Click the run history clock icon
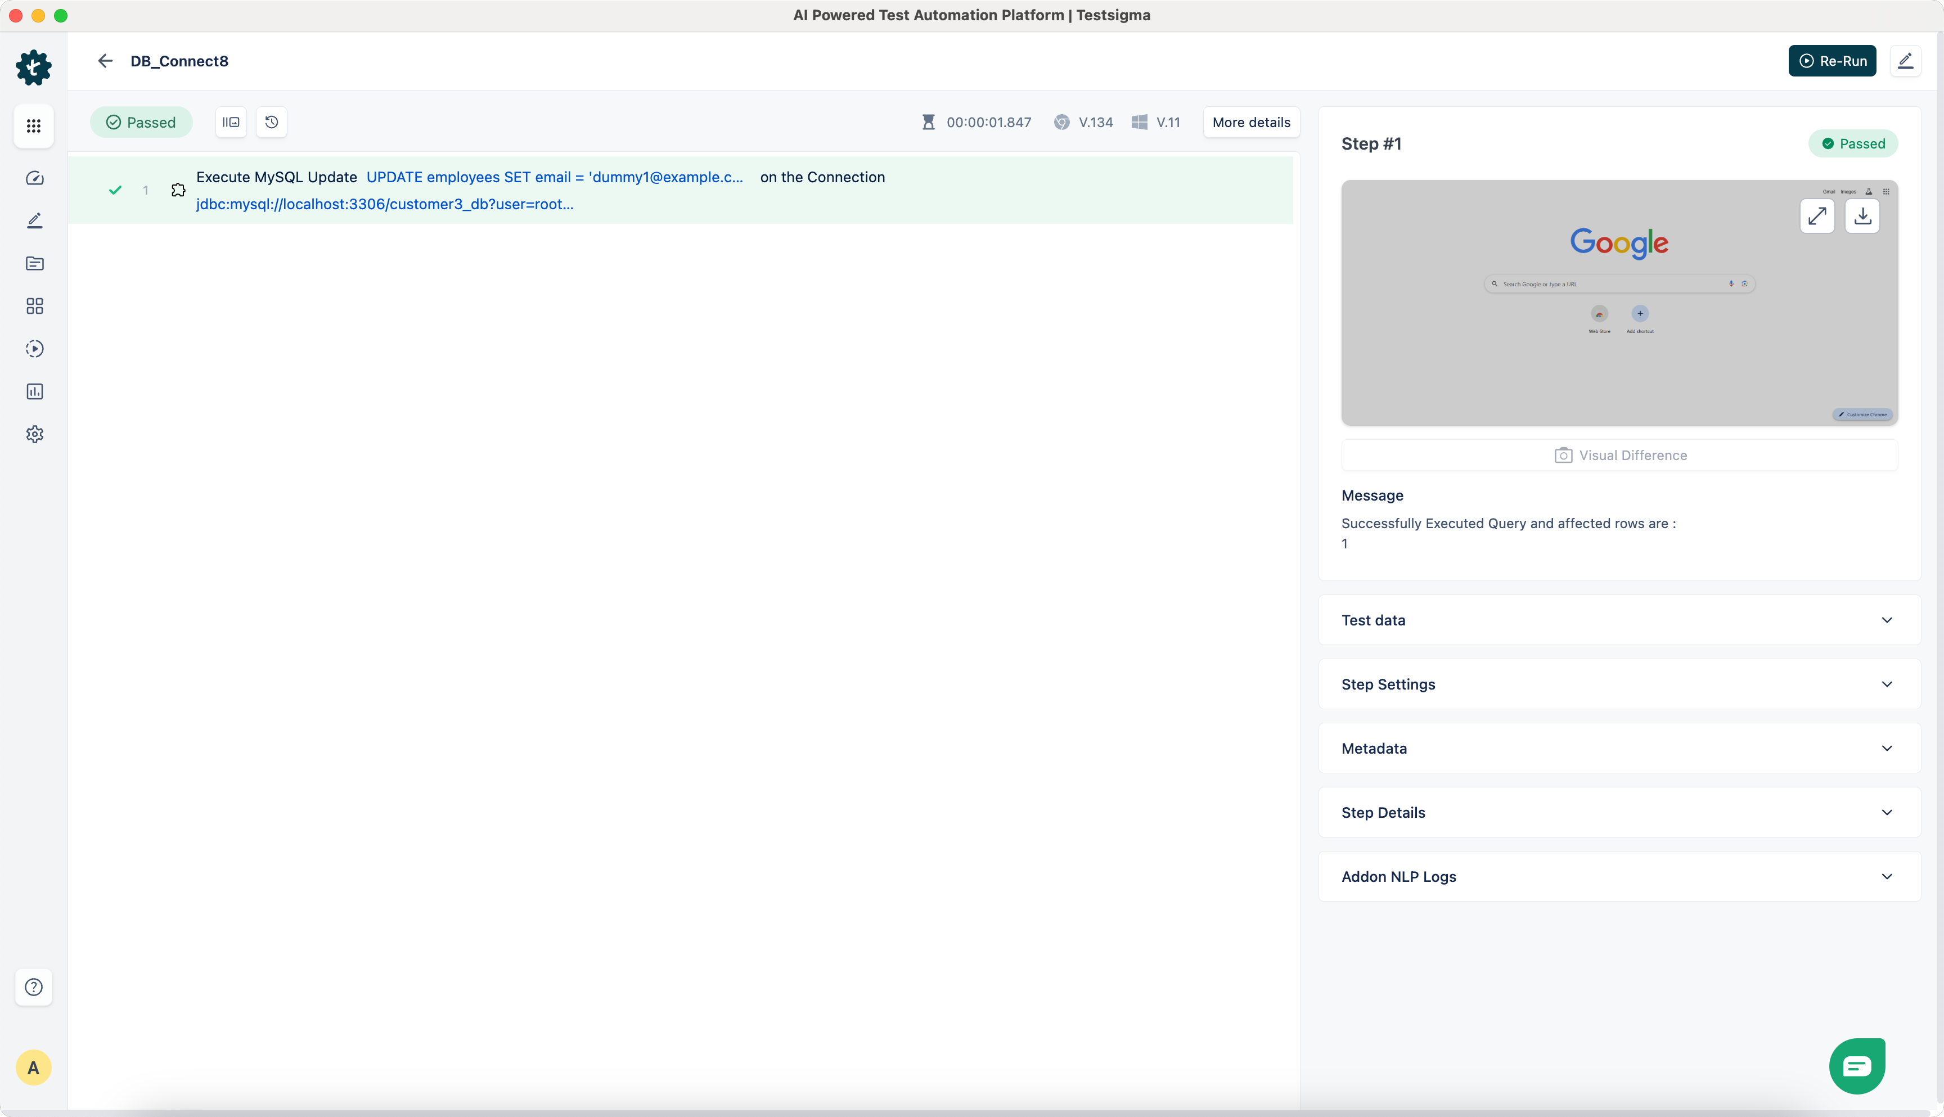This screenshot has width=1944, height=1117. 272,122
